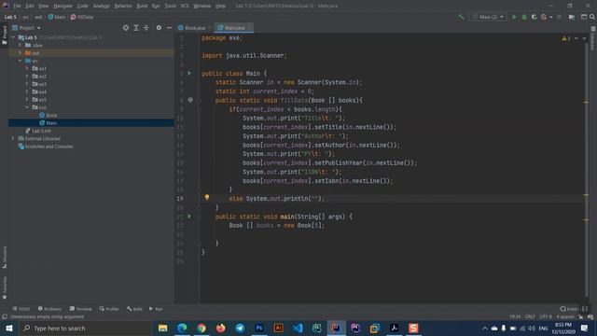This screenshot has height=336, width=597.
Task: Click the Search Everywhere magnifier icon
Action: tap(592, 17)
